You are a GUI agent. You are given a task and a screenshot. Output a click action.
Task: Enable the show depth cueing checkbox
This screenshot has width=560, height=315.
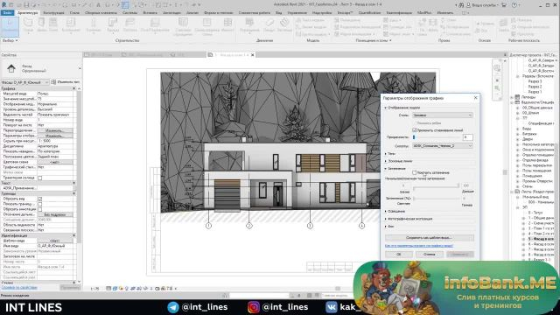pyautogui.click(x=414, y=172)
